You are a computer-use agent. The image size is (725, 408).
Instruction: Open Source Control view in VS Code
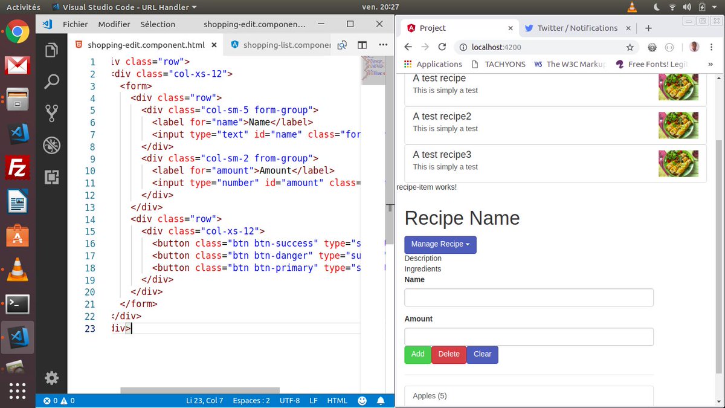pyautogui.click(x=52, y=113)
